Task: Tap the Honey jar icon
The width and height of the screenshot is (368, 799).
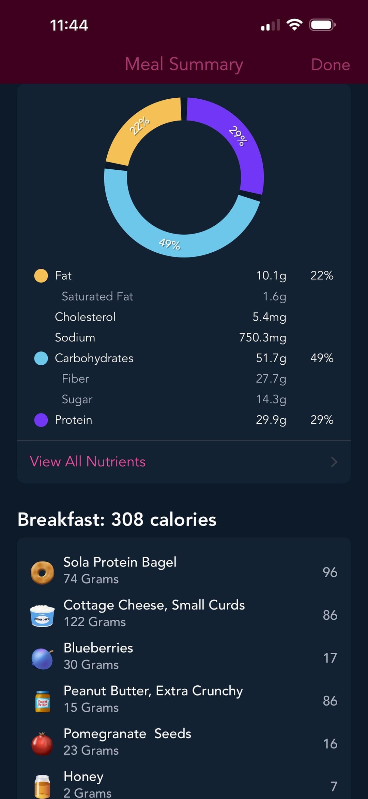Action: pyautogui.click(x=43, y=786)
